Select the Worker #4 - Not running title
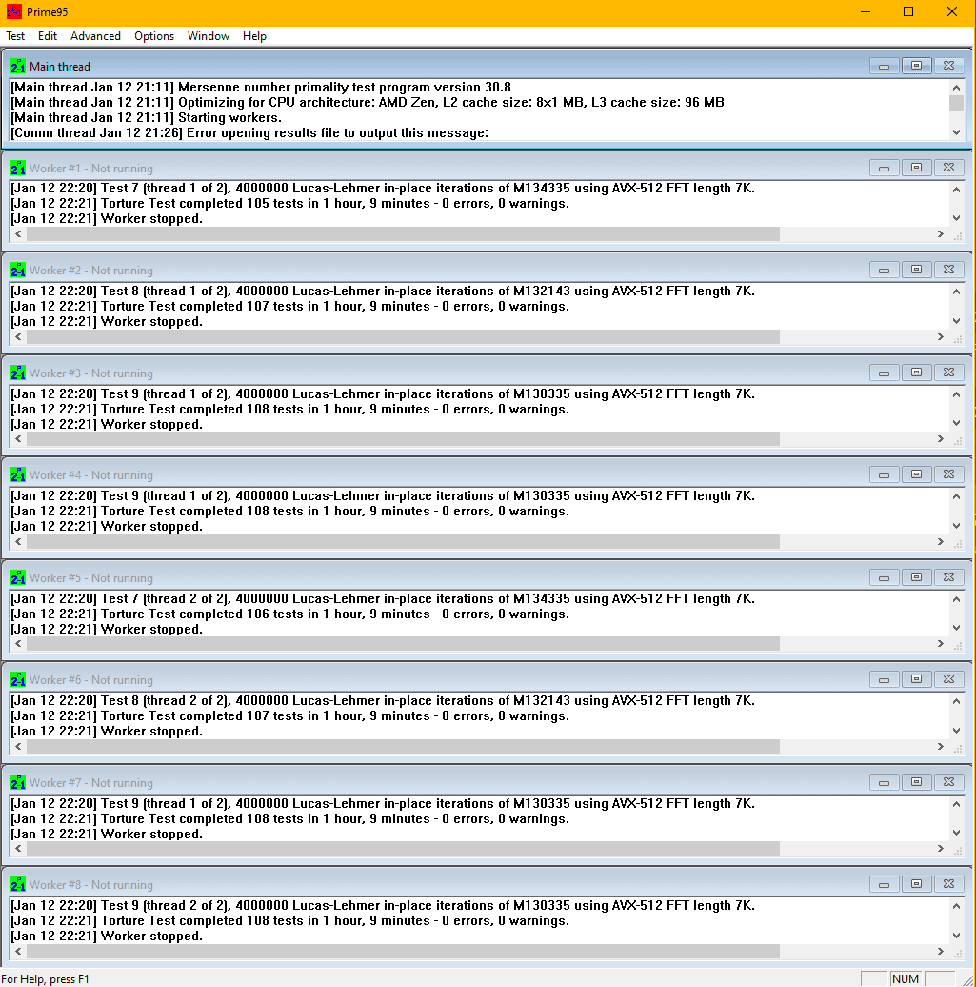 click(x=91, y=475)
